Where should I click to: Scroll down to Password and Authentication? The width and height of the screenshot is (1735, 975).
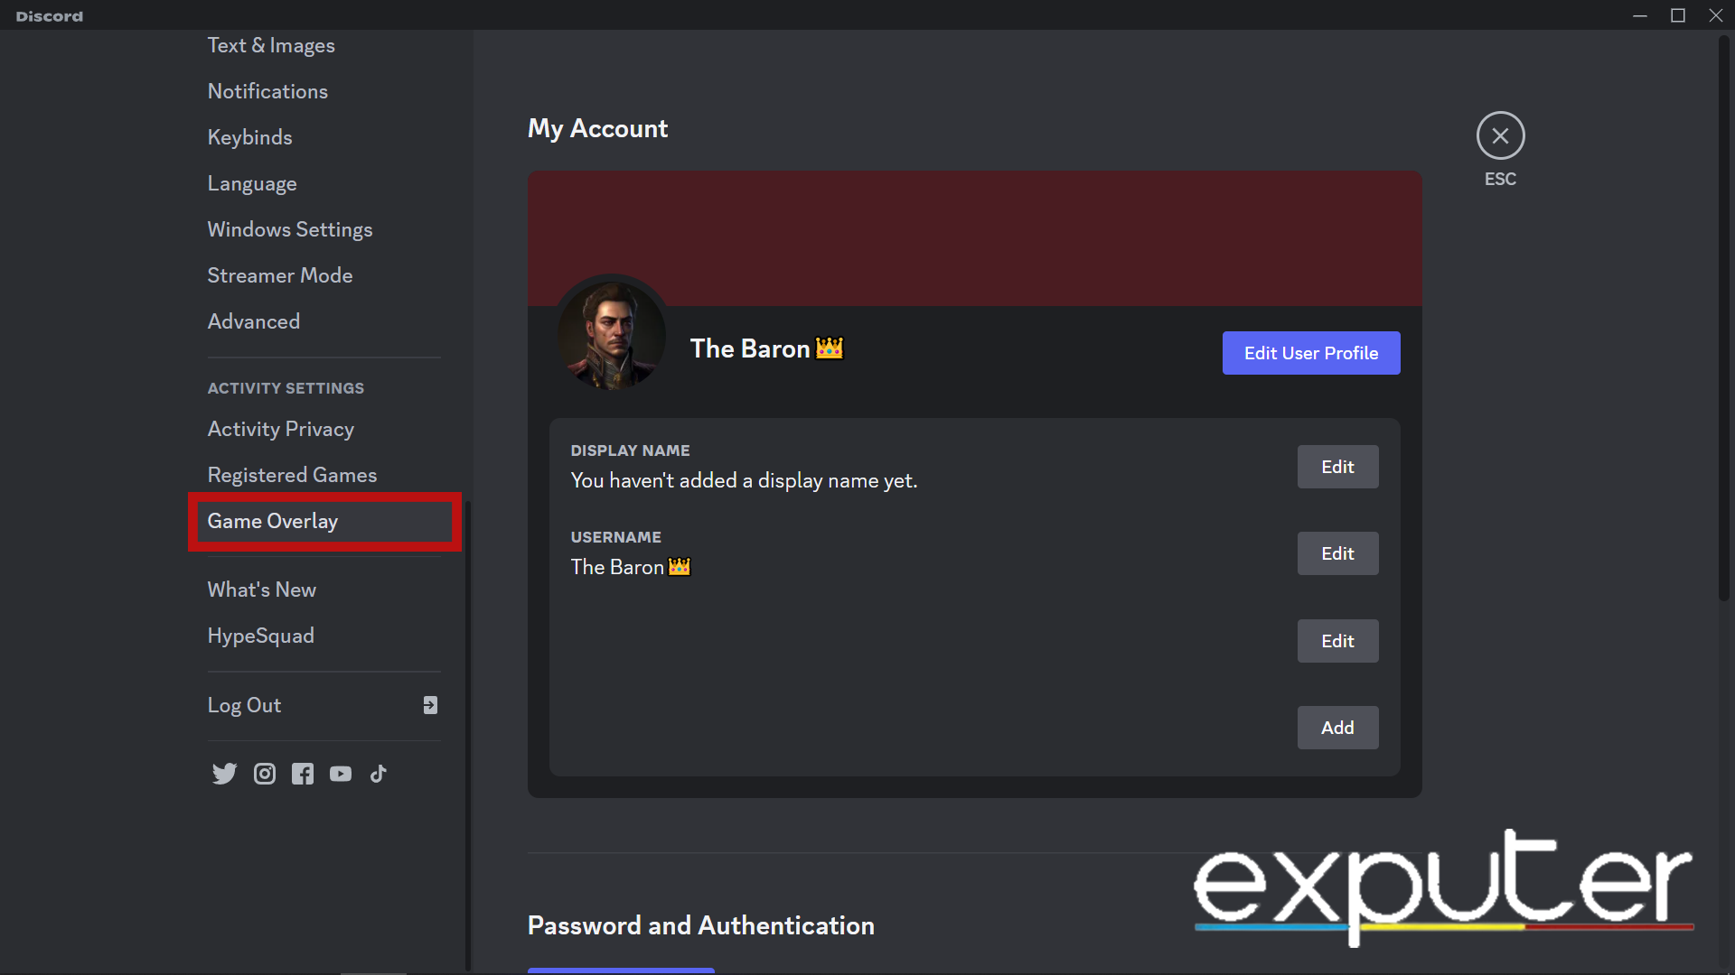(x=702, y=925)
